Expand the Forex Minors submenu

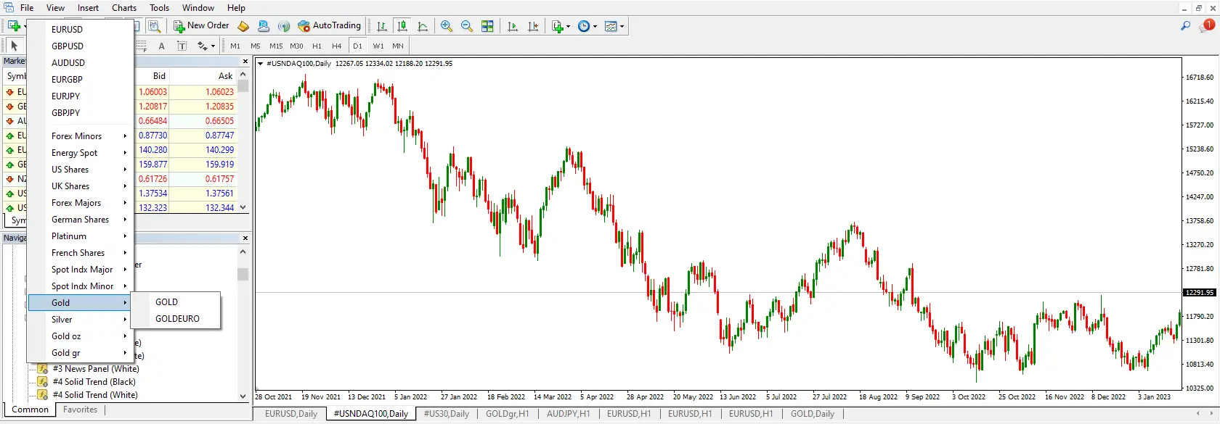[81, 136]
